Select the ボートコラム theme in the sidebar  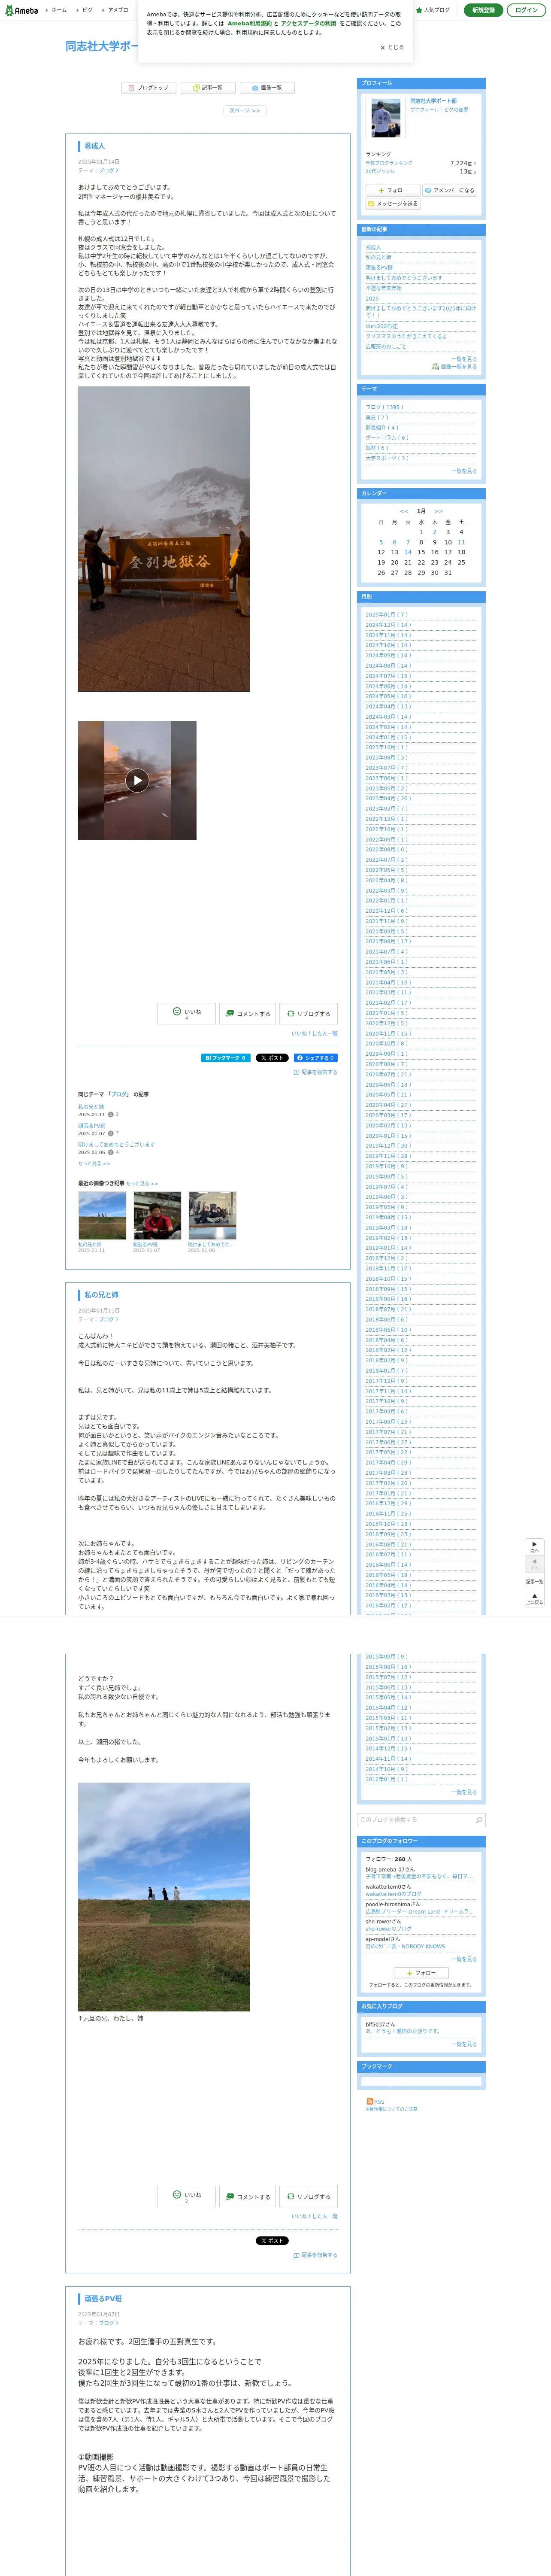pyautogui.click(x=387, y=437)
